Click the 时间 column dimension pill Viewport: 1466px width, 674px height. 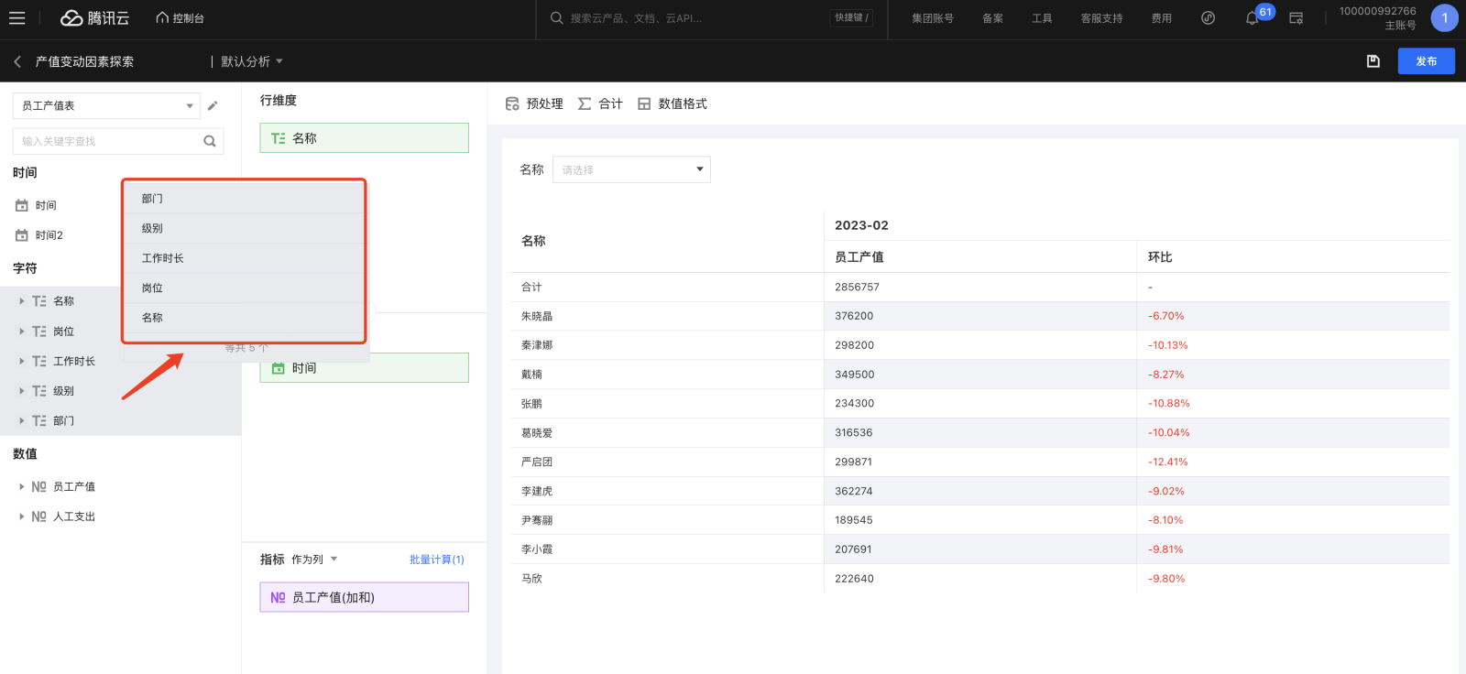coord(364,368)
